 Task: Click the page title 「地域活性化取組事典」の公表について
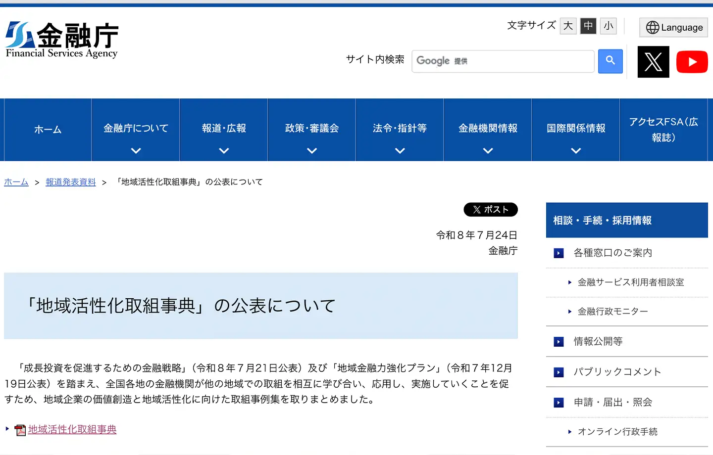[181, 306]
